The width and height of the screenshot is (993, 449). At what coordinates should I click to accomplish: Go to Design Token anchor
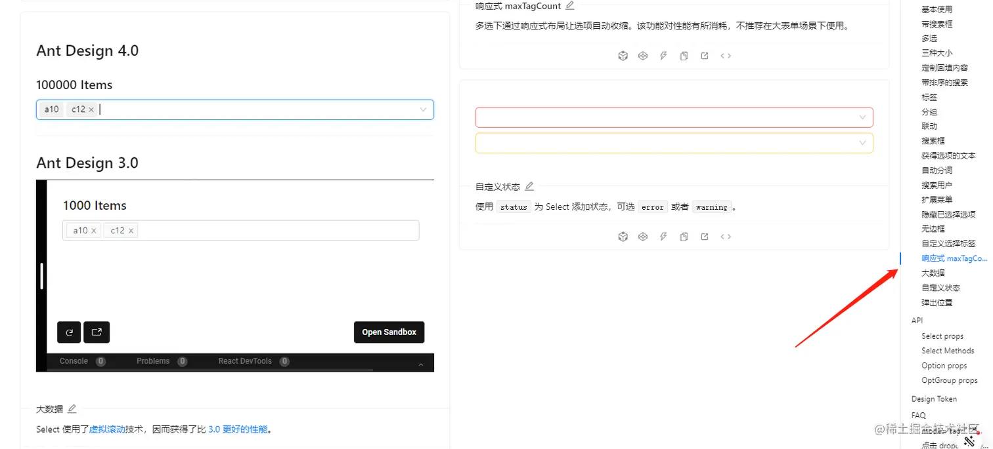[x=934, y=399]
